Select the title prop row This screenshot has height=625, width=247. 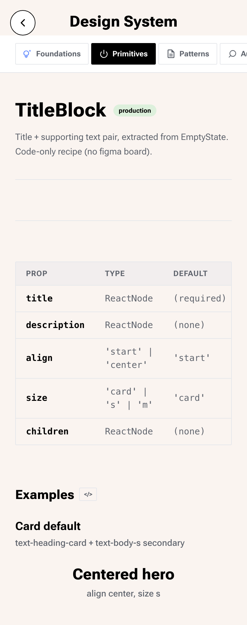123,299
